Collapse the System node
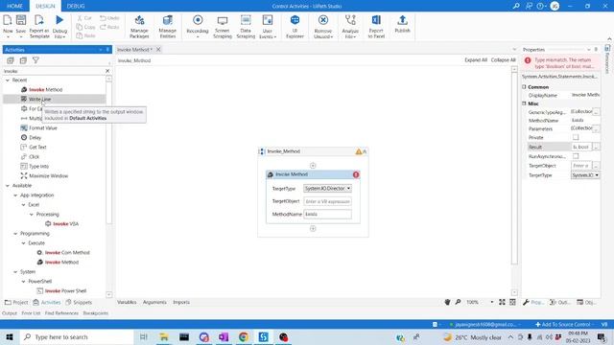 pyautogui.click(x=15, y=272)
